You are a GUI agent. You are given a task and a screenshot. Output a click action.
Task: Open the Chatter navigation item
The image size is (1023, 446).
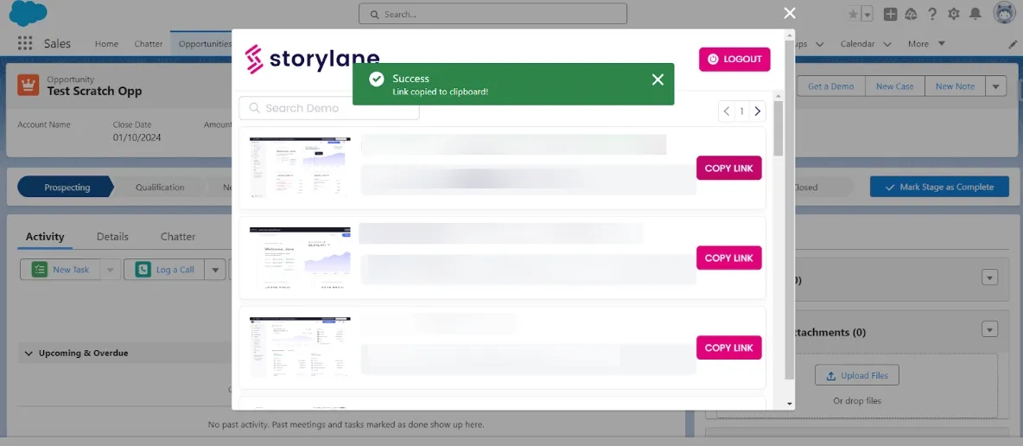(x=149, y=44)
